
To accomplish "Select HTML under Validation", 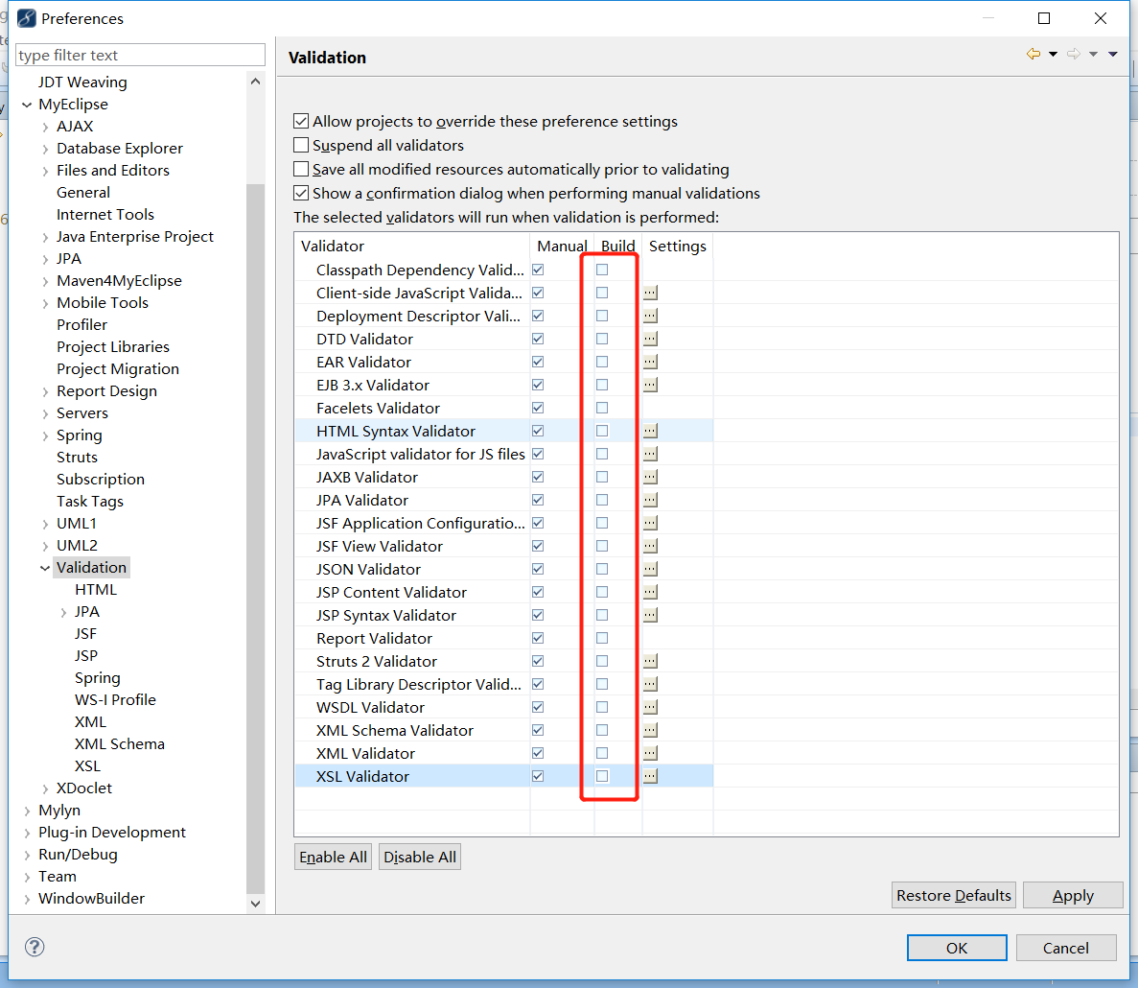I will click(96, 590).
